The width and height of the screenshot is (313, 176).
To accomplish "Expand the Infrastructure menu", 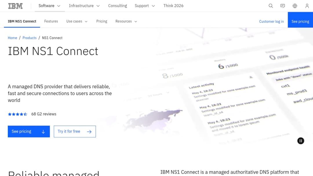I will 84,6.
